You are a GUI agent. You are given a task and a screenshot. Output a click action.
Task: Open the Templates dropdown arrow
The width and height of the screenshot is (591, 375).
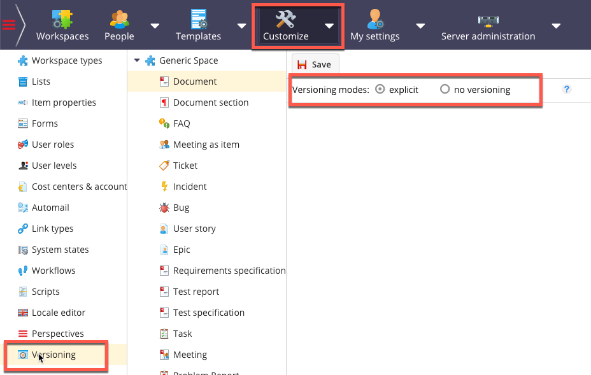(x=241, y=26)
